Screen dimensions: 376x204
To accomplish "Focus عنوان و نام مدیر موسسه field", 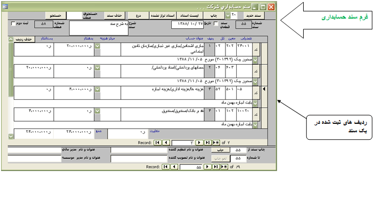I will pyautogui.click(x=35, y=158).
